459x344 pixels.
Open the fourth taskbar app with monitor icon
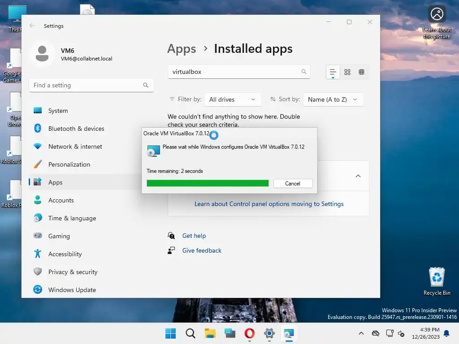click(230, 333)
